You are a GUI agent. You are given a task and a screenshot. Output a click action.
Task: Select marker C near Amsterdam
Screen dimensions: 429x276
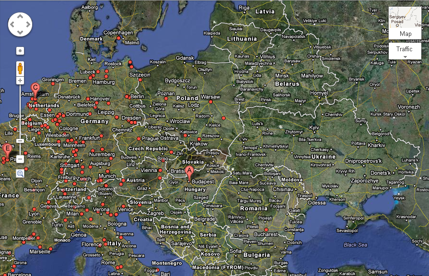point(35,89)
